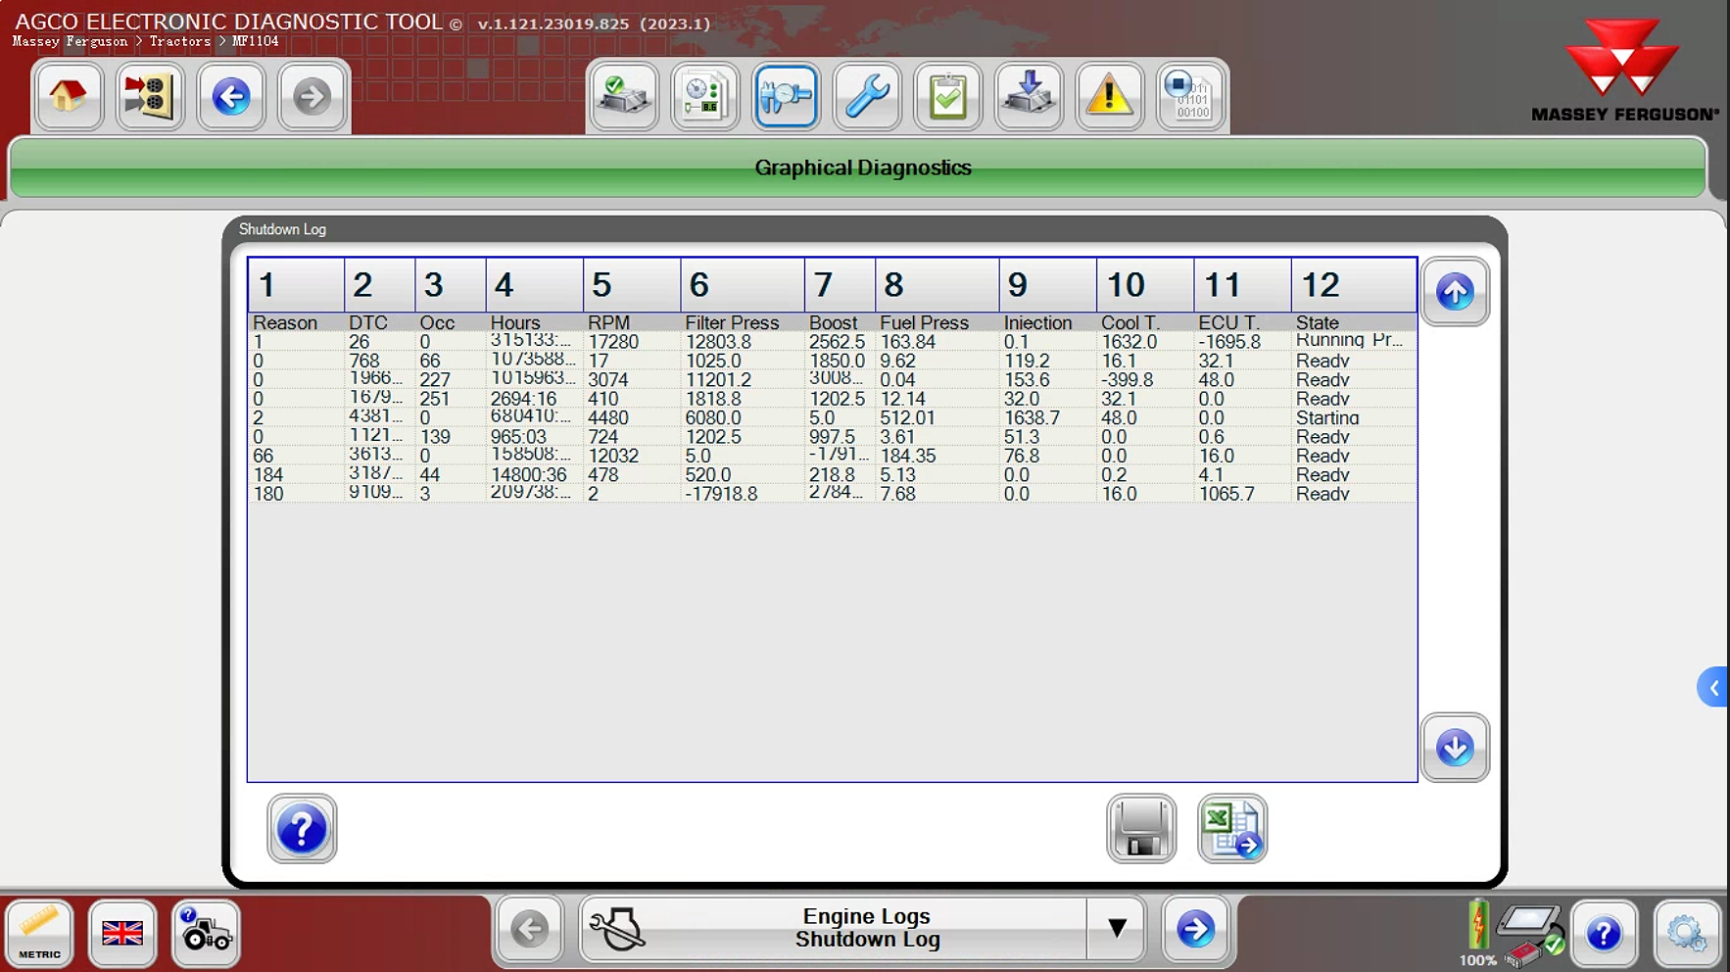Image resolution: width=1730 pixels, height=972 pixels.
Task: Expand the side panel with blue chevron
Action: pos(1713,688)
